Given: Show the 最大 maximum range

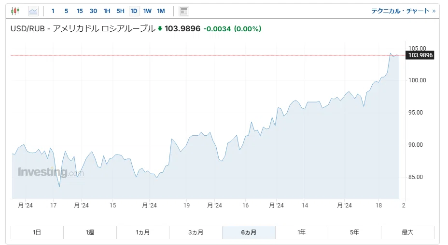Looking at the screenshot, I should point(408,232).
